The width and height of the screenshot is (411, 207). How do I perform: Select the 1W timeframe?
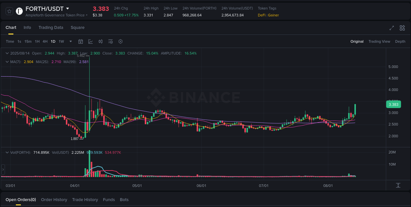pos(61,41)
